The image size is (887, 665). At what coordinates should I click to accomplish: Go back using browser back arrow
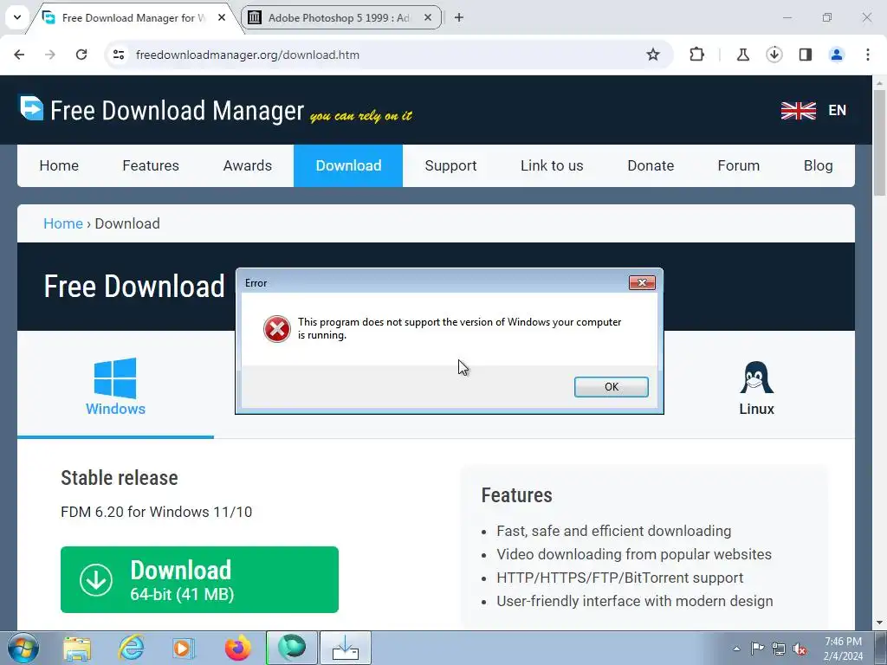coord(19,55)
